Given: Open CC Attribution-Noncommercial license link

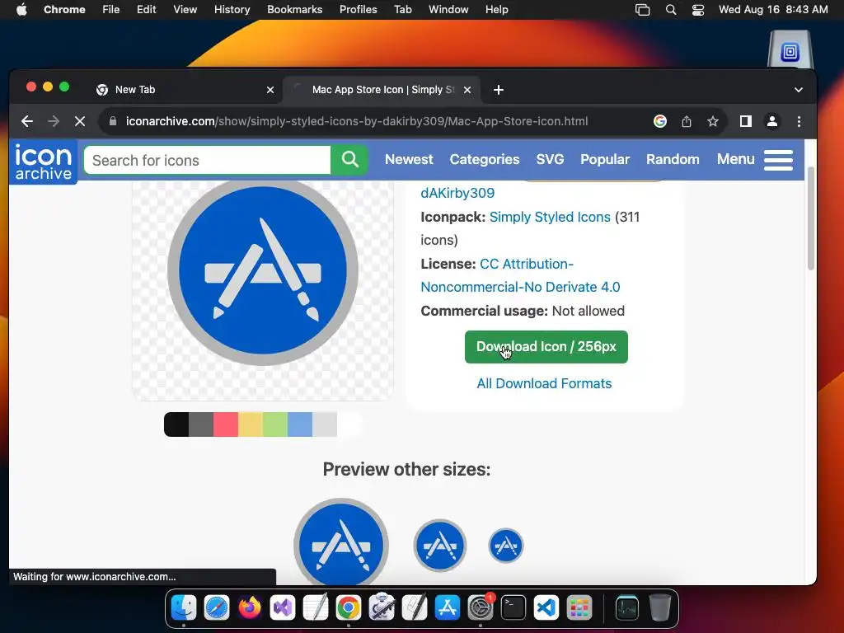Looking at the screenshot, I should (520, 275).
